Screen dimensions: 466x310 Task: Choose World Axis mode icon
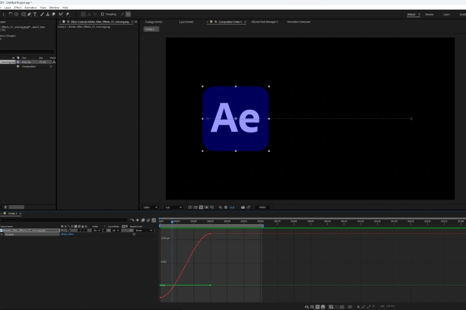(89, 14)
